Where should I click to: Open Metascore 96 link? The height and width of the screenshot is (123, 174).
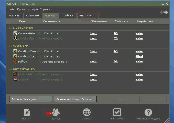coord(116,61)
